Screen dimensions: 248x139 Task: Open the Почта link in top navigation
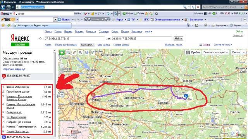pyautogui.click(x=58, y=32)
